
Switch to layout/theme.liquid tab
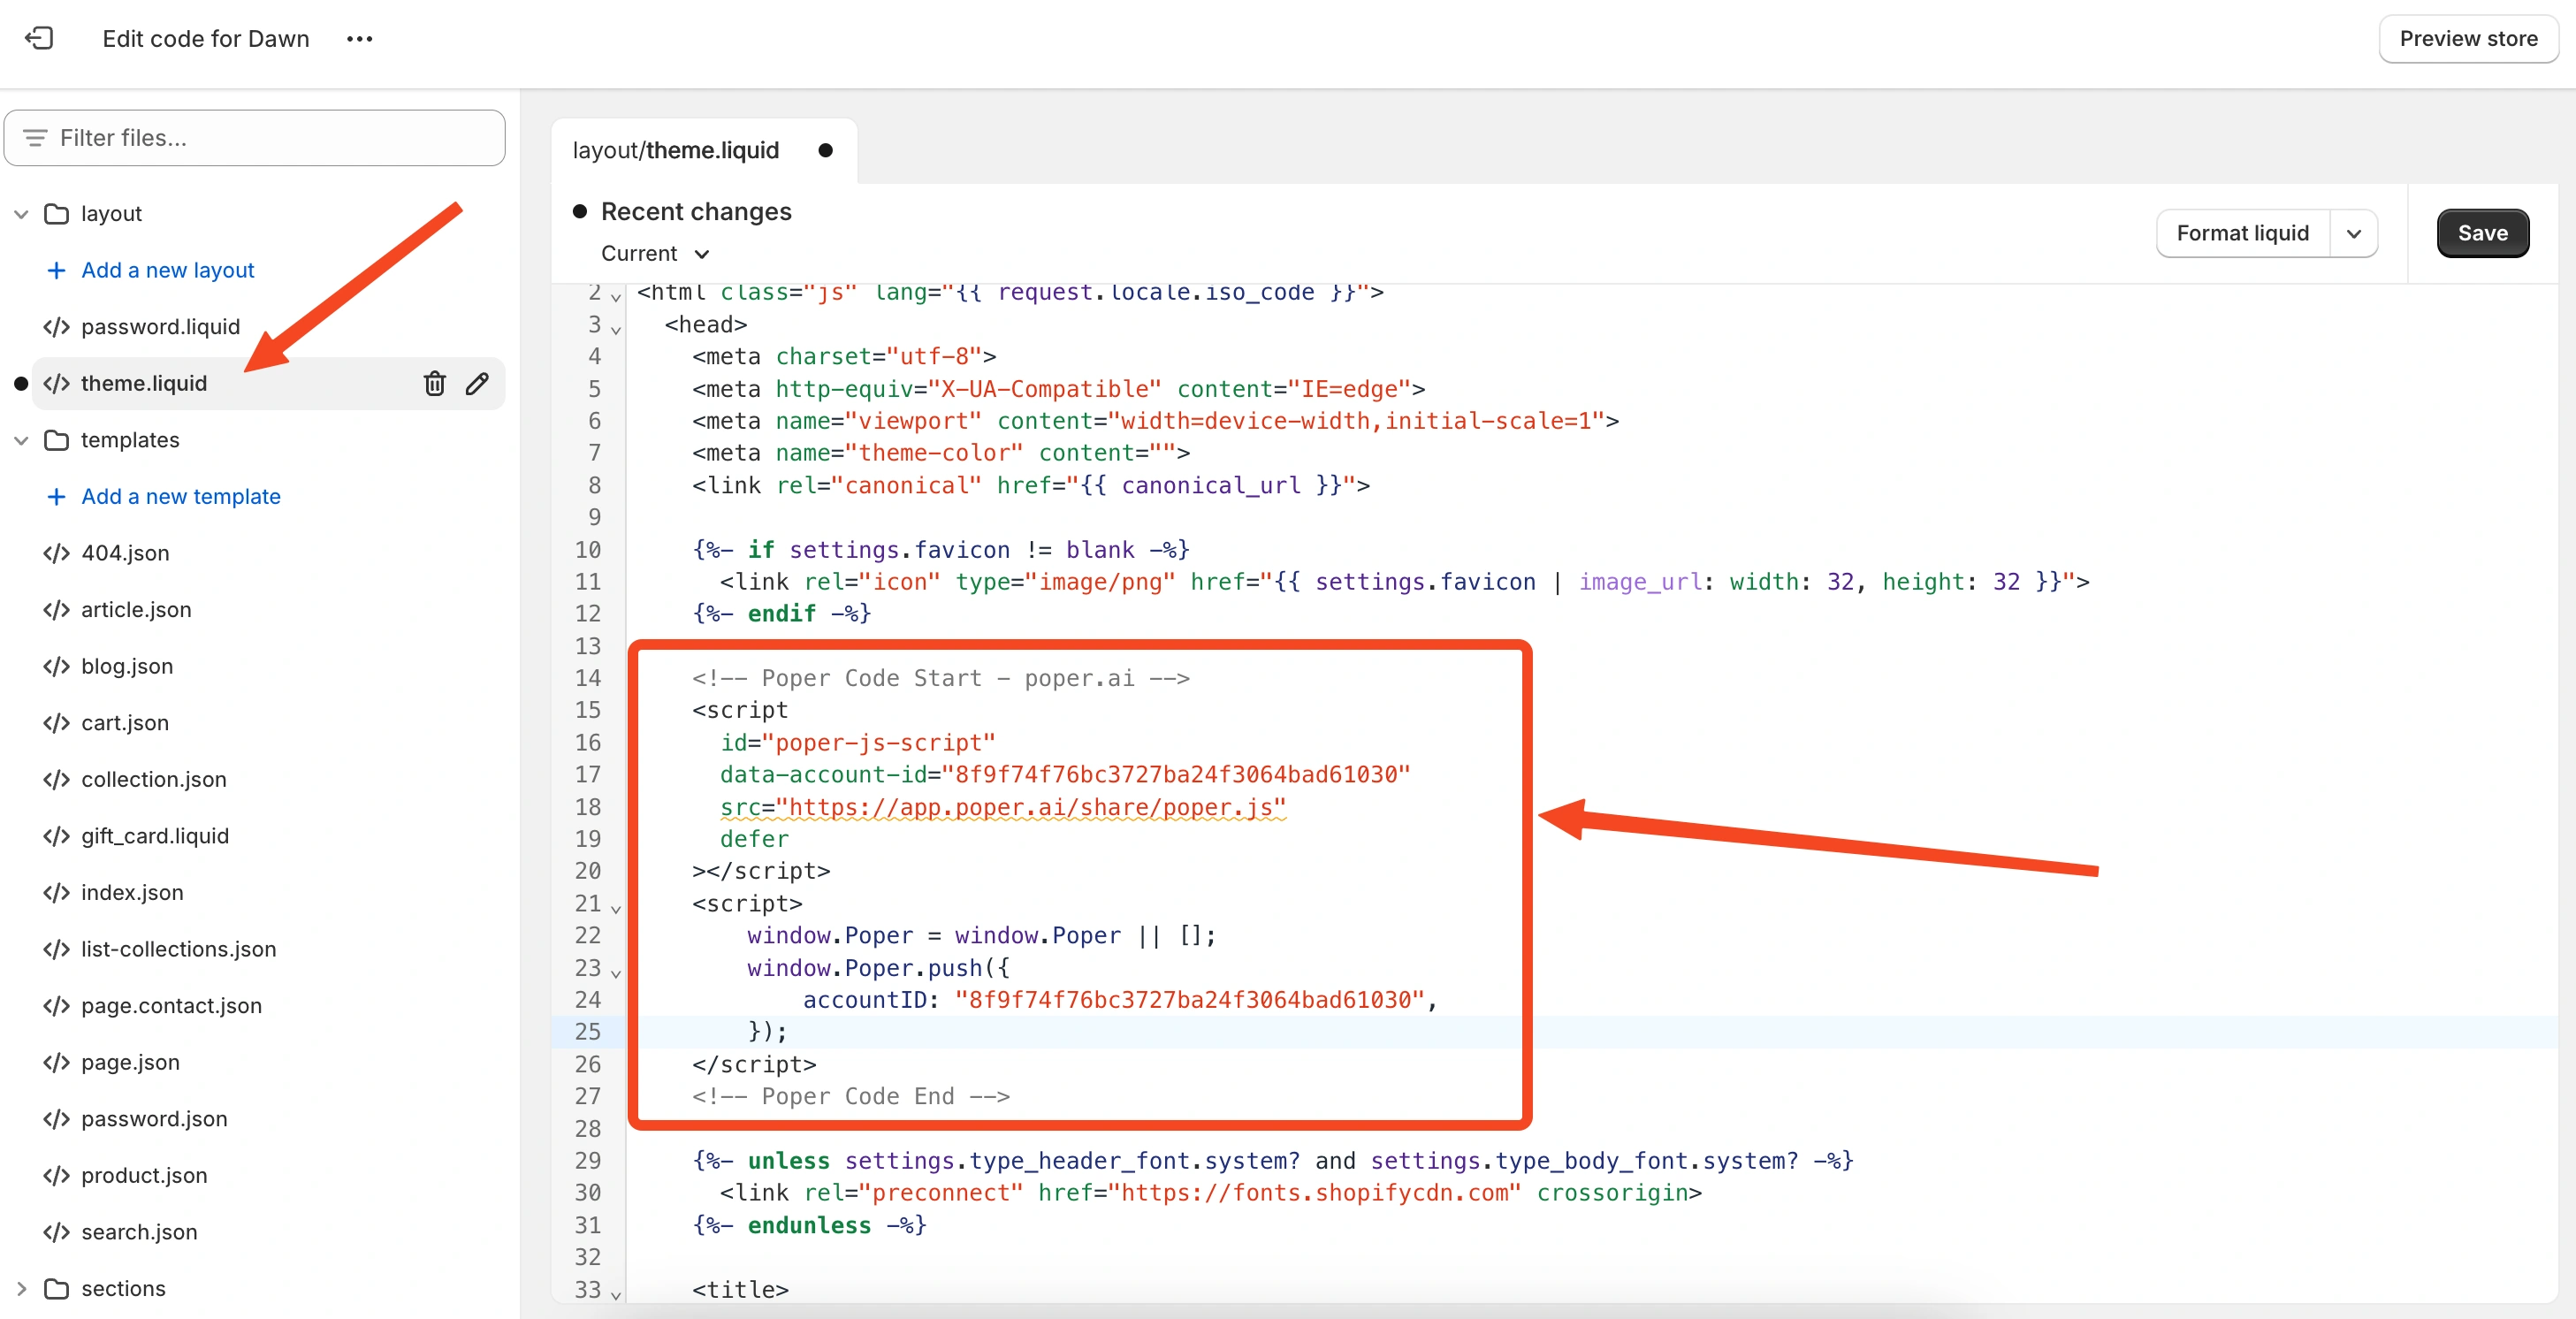[675, 150]
